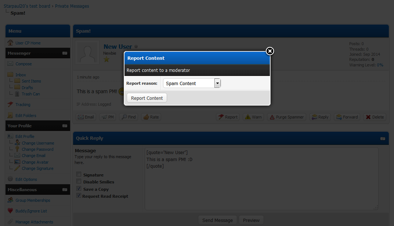
Task: Open the Change Email link
Action: pyautogui.click(x=33, y=156)
